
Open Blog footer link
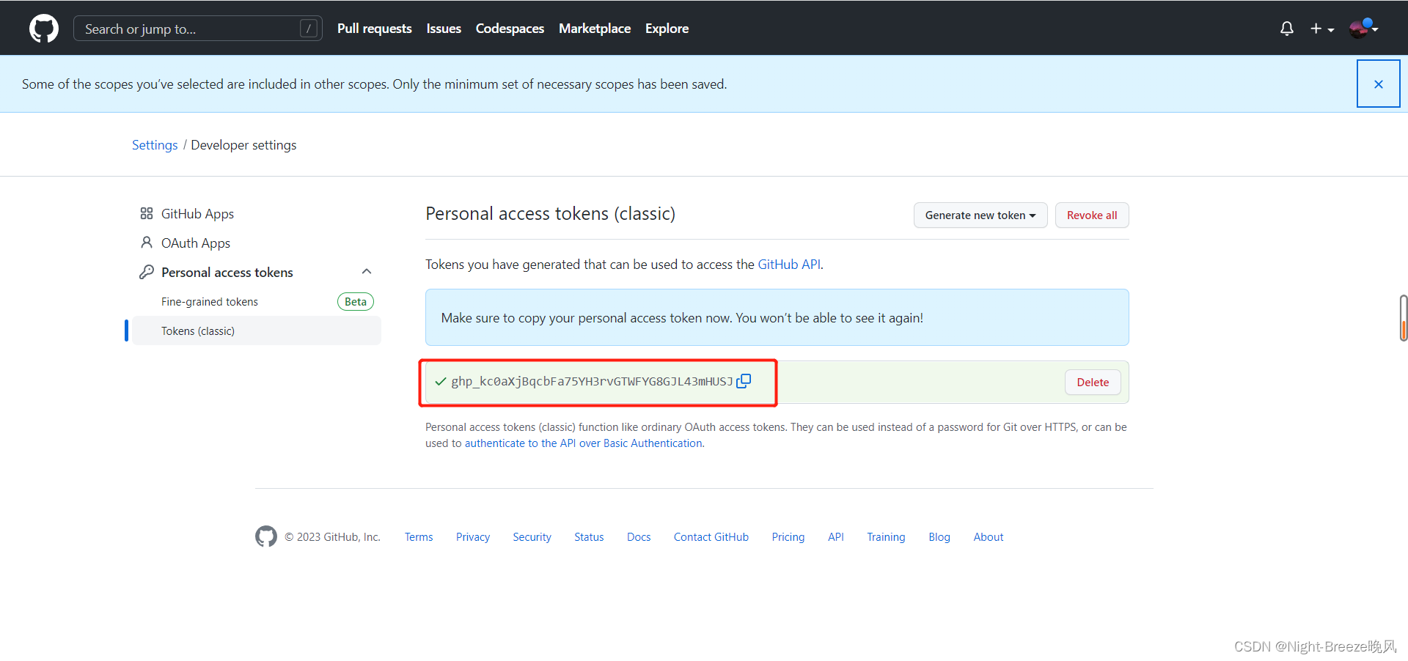tap(939, 537)
